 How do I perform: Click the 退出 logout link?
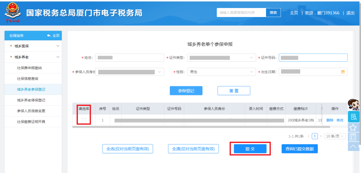(350, 13)
